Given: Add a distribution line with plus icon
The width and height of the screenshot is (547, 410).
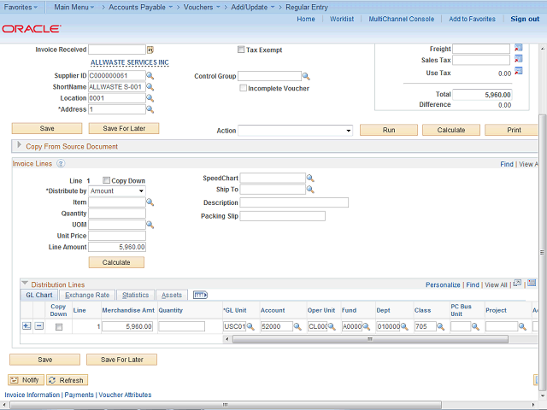Looking at the screenshot, I should (26, 326).
